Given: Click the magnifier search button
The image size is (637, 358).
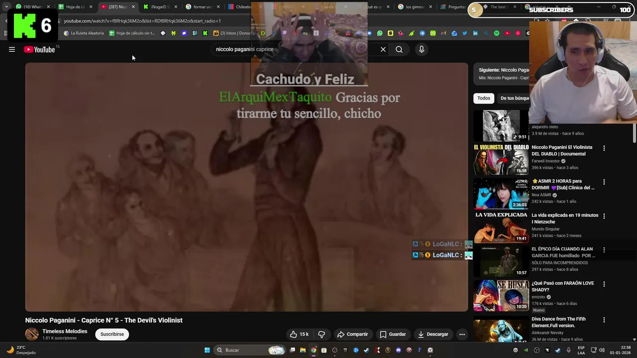Looking at the screenshot, I should (399, 49).
